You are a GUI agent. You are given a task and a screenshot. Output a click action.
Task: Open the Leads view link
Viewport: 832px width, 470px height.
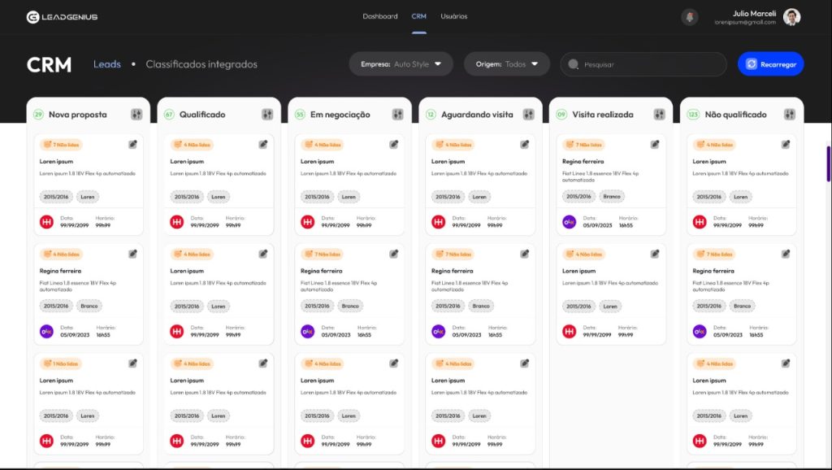tap(107, 64)
